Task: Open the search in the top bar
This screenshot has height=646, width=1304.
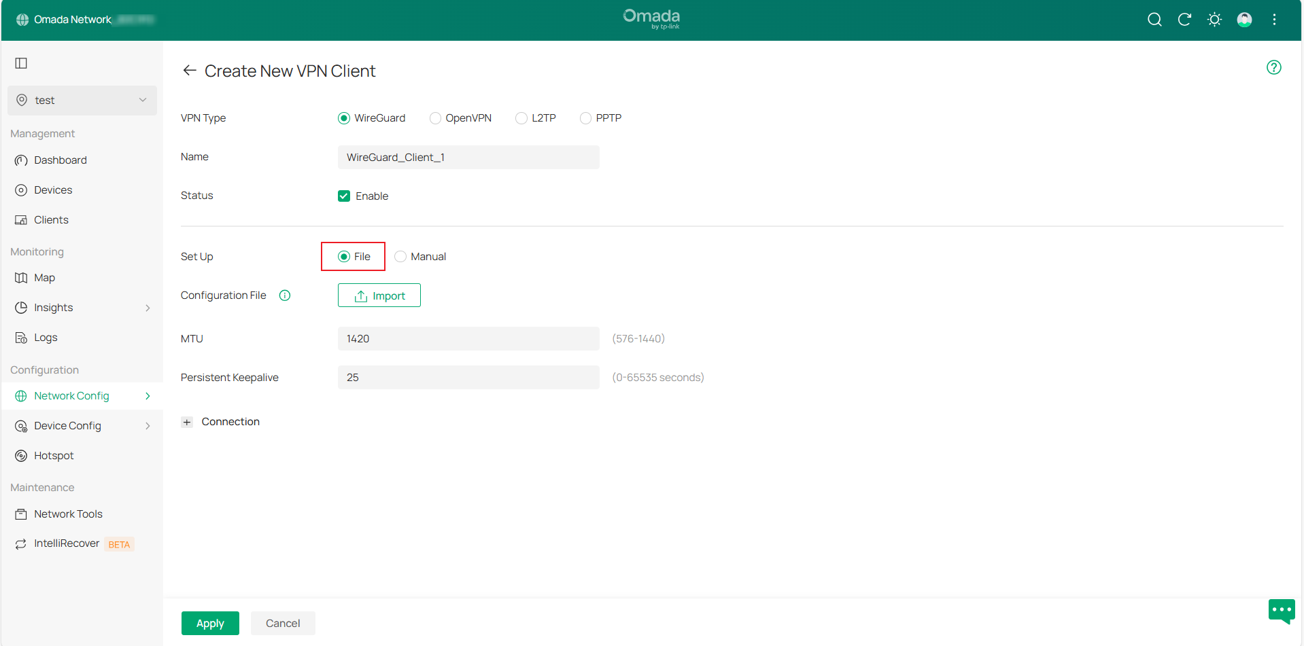Action: pyautogui.click(x=1154, y=20)
